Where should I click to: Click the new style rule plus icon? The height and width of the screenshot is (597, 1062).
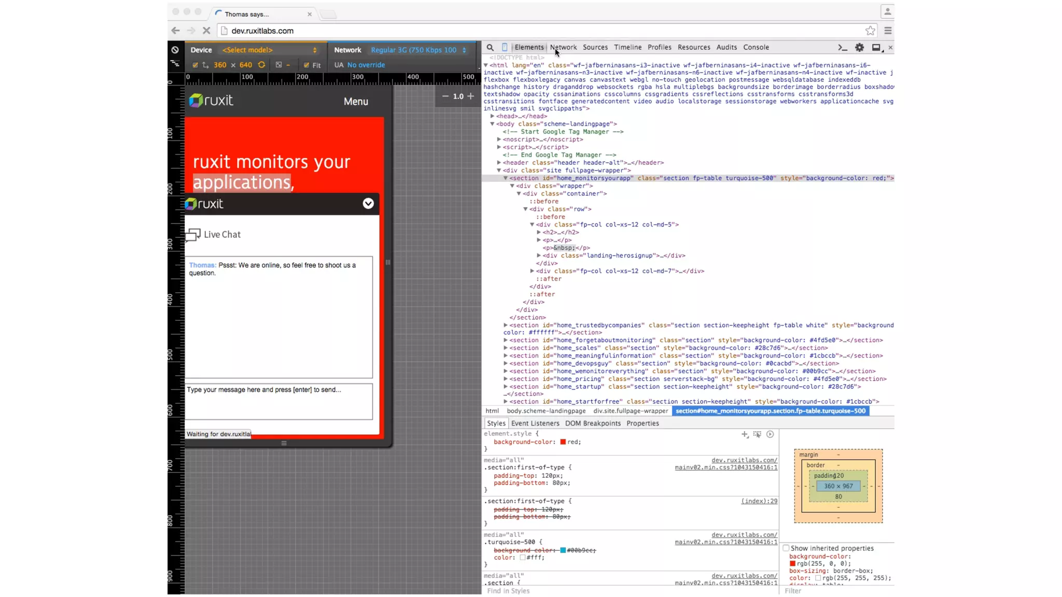[745, 434]
